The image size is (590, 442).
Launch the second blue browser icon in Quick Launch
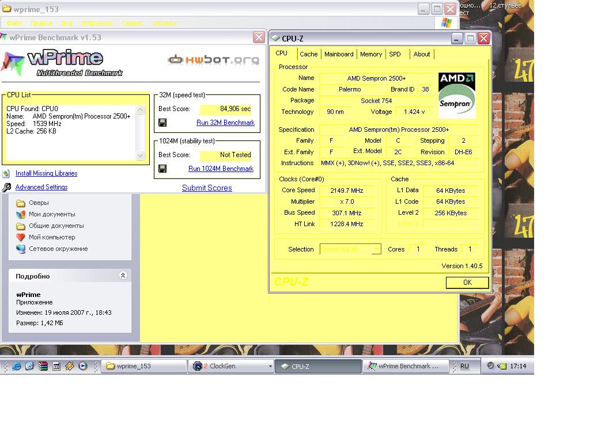[30, 366]
